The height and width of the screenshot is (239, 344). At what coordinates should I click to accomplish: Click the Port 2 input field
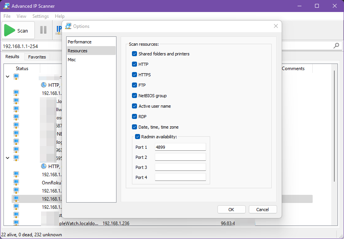coord(180,157)
